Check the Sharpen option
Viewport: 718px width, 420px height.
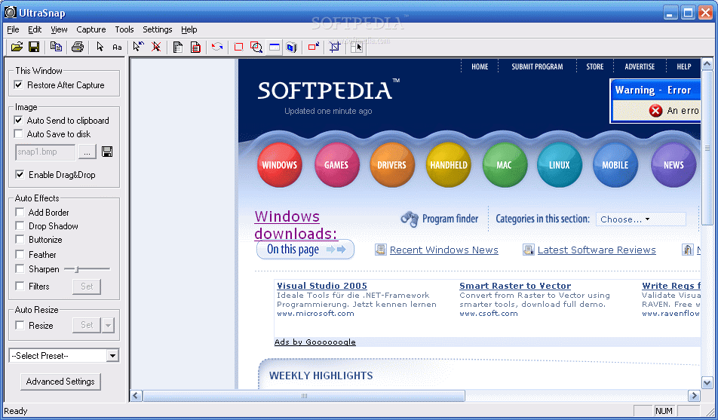click(x=20, y=269)
